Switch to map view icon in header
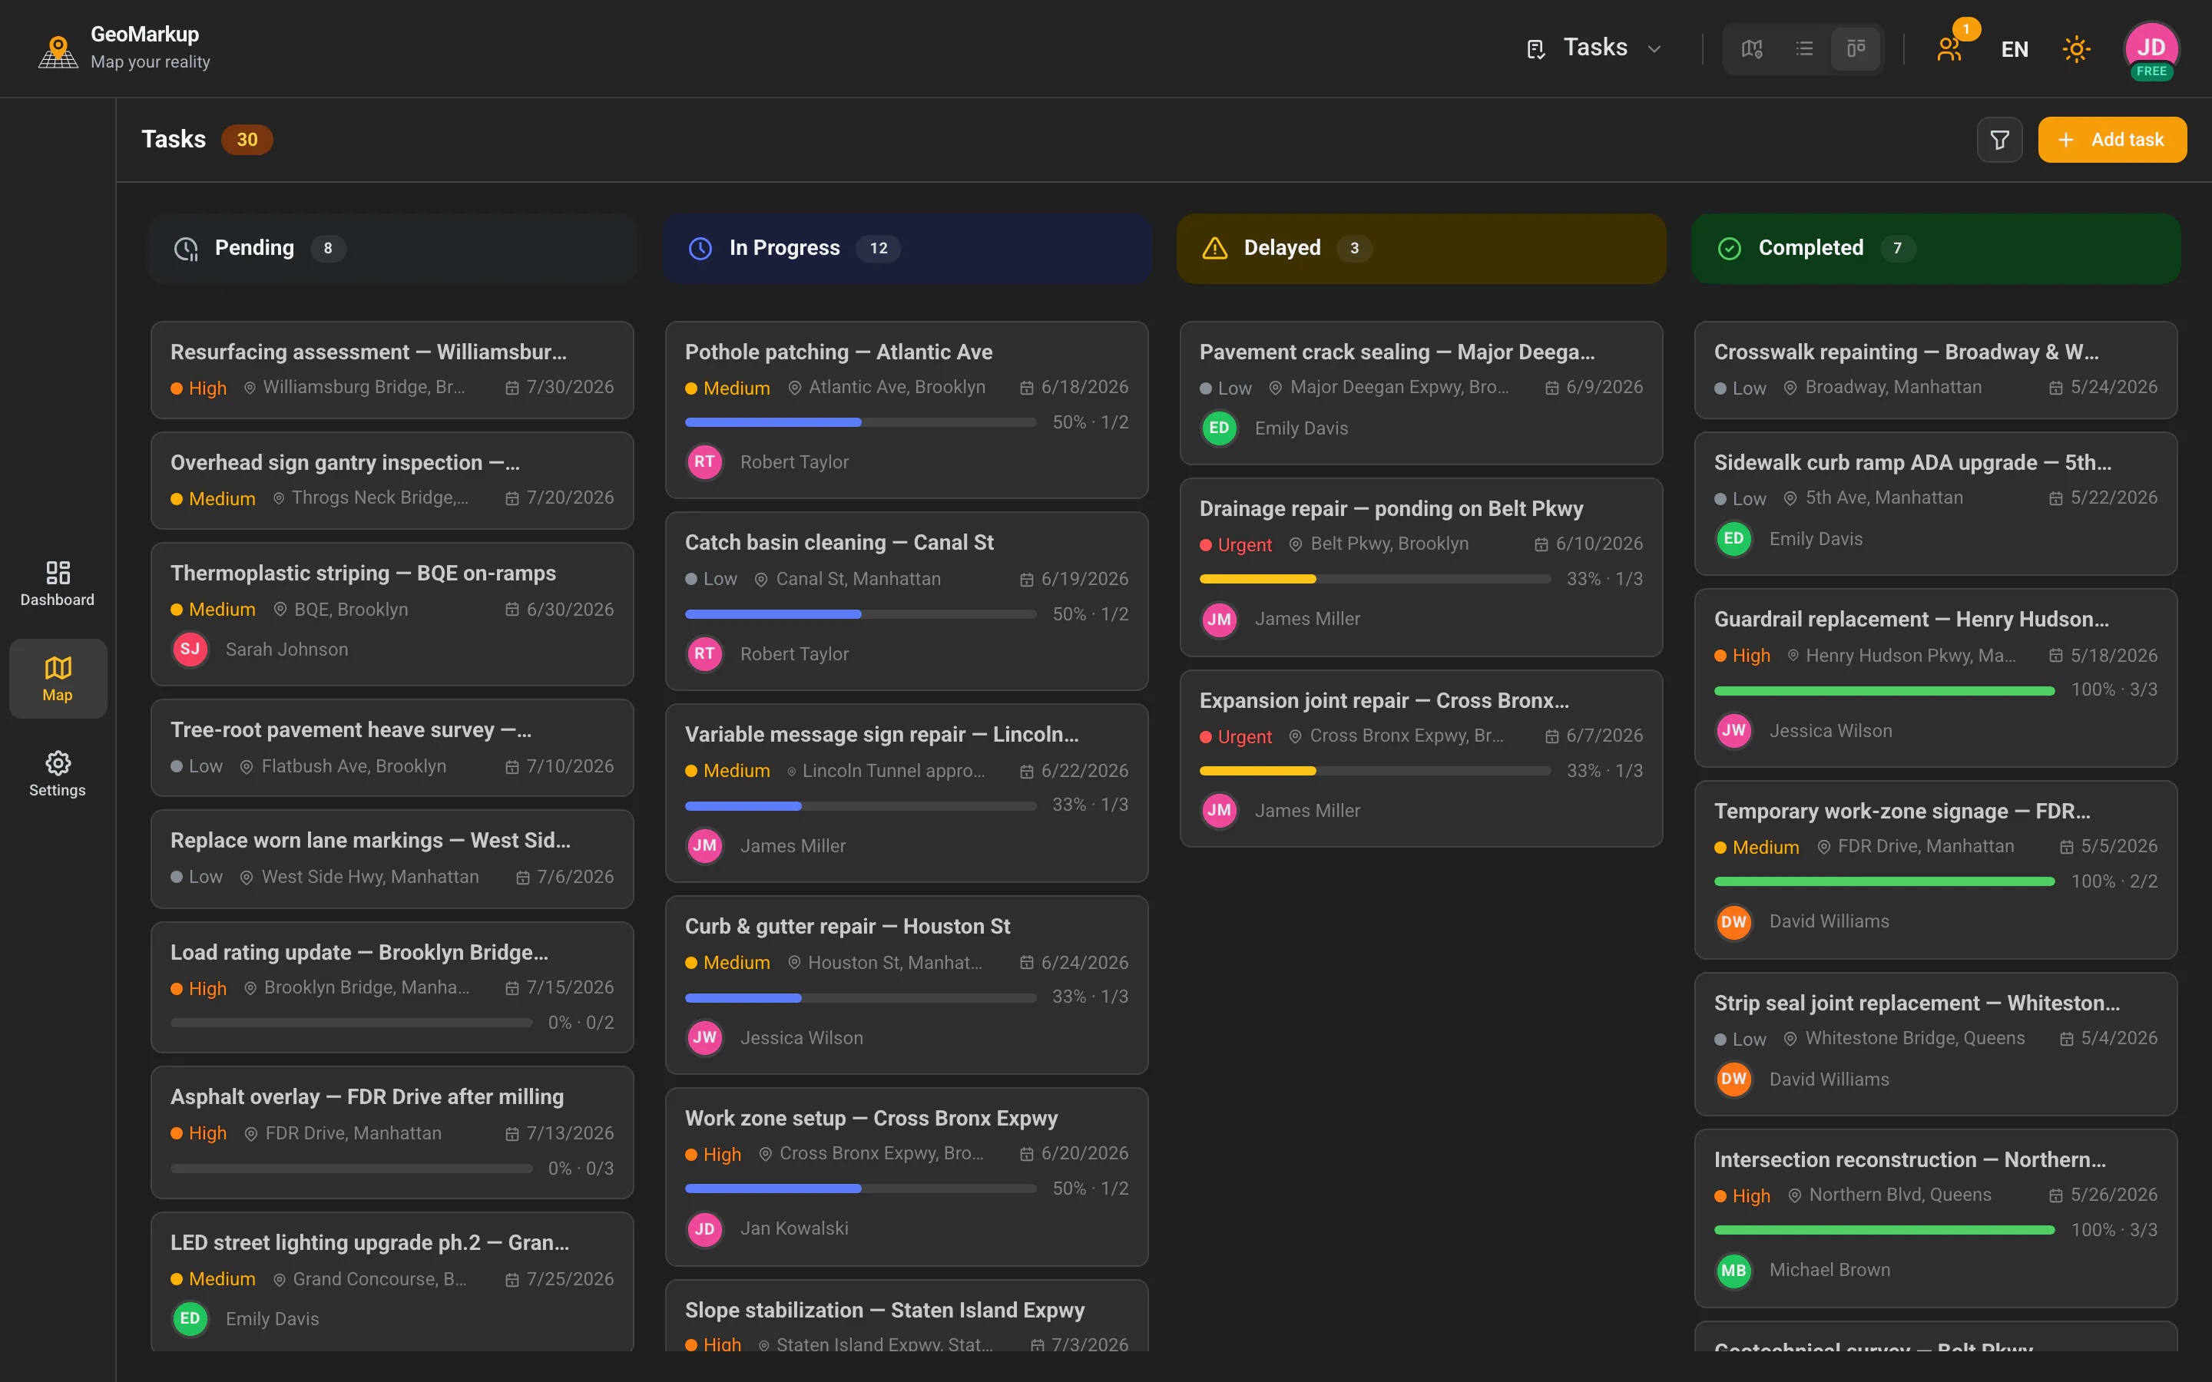 click(x=1751, y=48)
